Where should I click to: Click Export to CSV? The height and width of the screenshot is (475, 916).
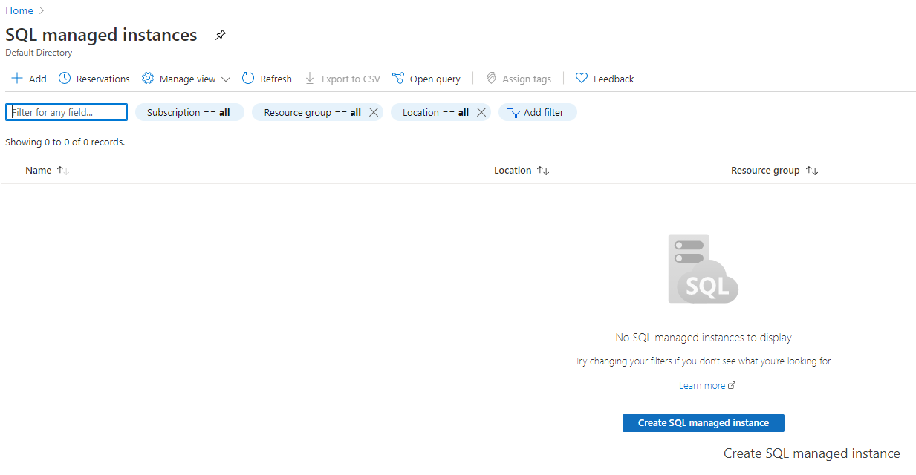pos(342,79)
